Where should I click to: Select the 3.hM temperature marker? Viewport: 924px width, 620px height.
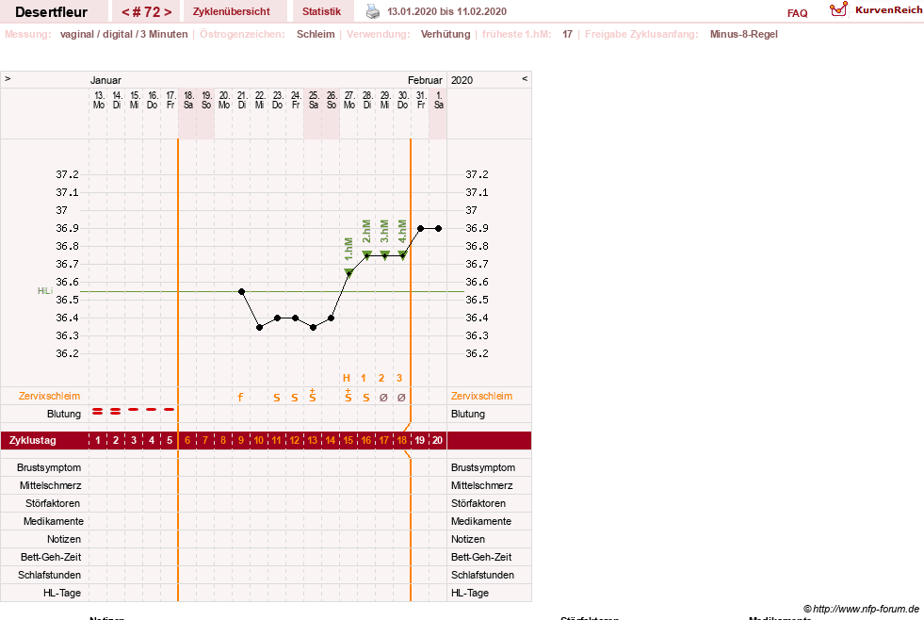385,254
